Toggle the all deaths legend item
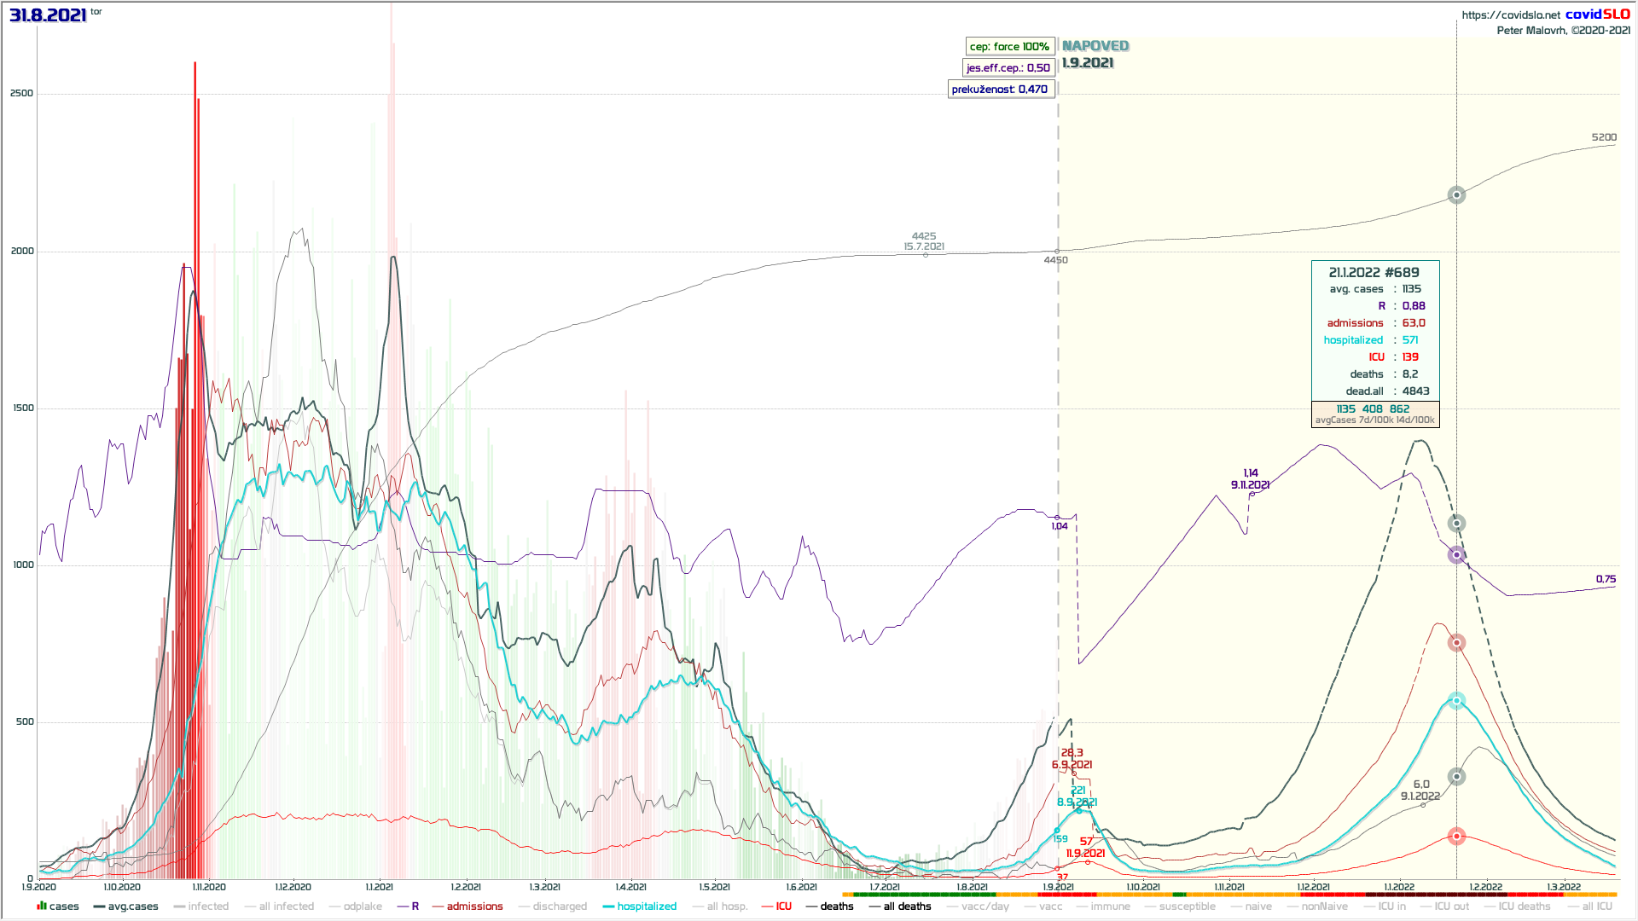The height and width of the screenshot is (921, 1638). (907, 907)
